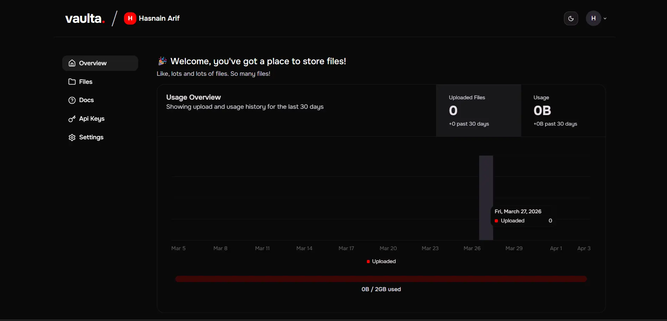Click the vaulta logo
This screenshot has width=667, height=321.
[85, 18]
